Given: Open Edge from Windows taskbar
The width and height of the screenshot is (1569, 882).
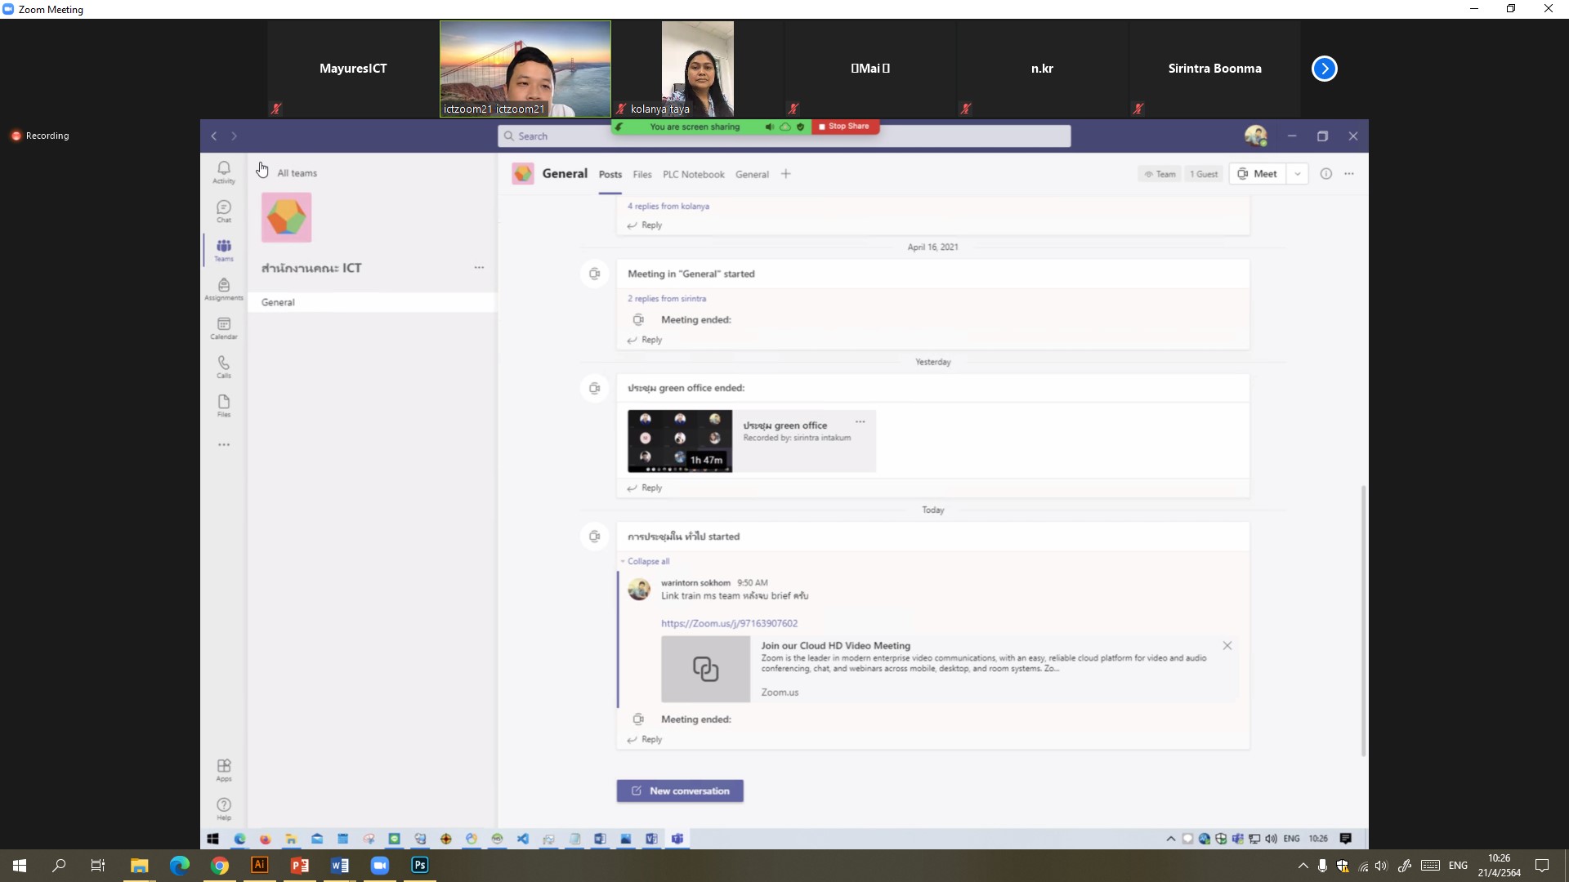Looking at the screenshot, I should point(180,866).
